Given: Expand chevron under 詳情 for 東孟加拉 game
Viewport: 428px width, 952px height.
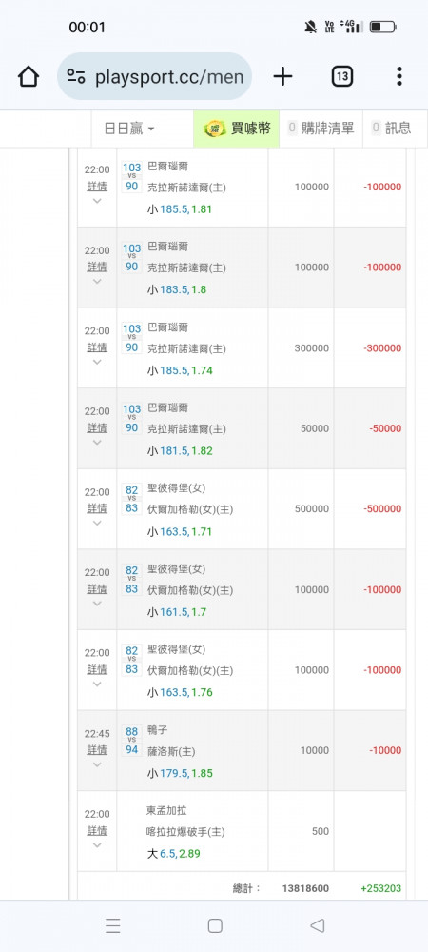Looking at the screenshot, I should [x=97, y=845].
